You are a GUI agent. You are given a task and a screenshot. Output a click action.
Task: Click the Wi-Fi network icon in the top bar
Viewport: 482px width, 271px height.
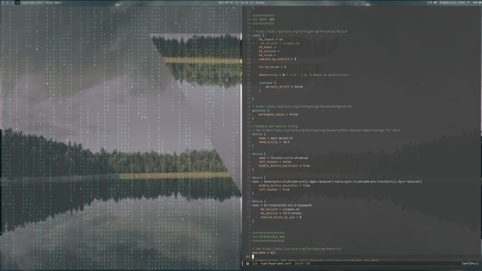tap(468, 2)
